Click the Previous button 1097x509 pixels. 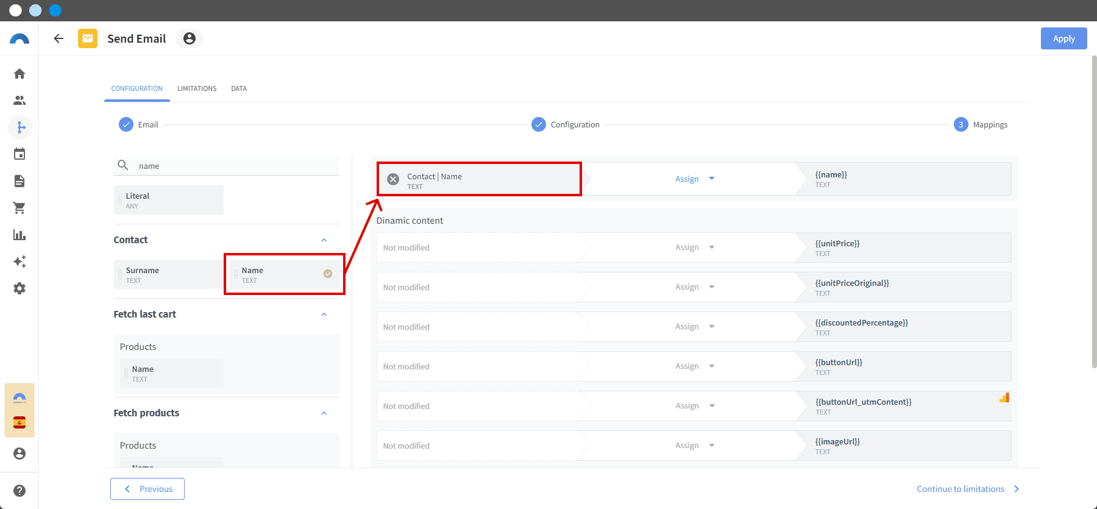pyautogui.click(x=147, y=489)
